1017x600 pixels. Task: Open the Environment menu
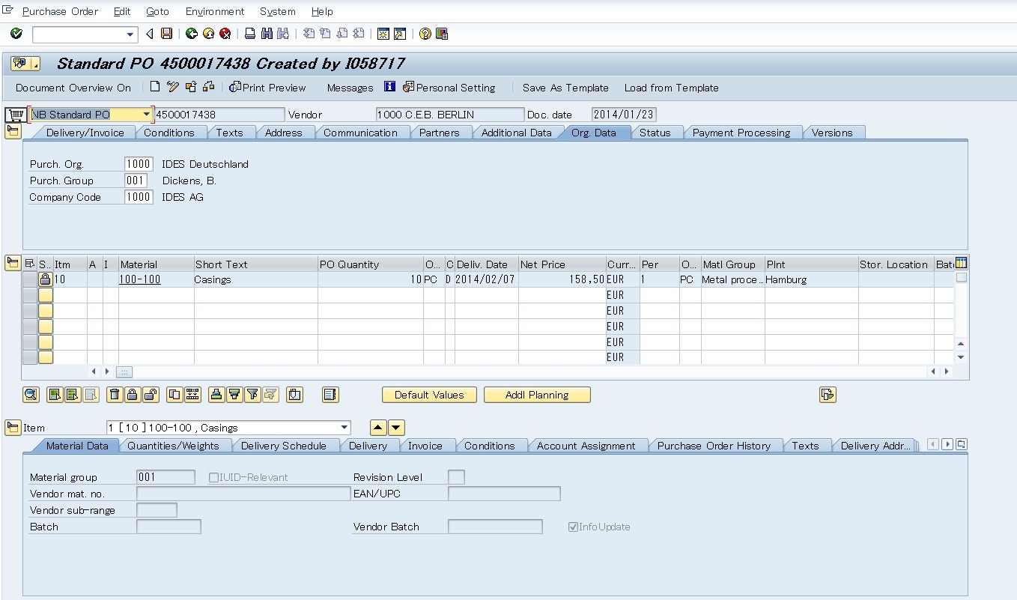point(215,11)
